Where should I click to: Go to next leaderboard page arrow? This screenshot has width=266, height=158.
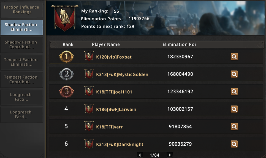coord(170,155)
